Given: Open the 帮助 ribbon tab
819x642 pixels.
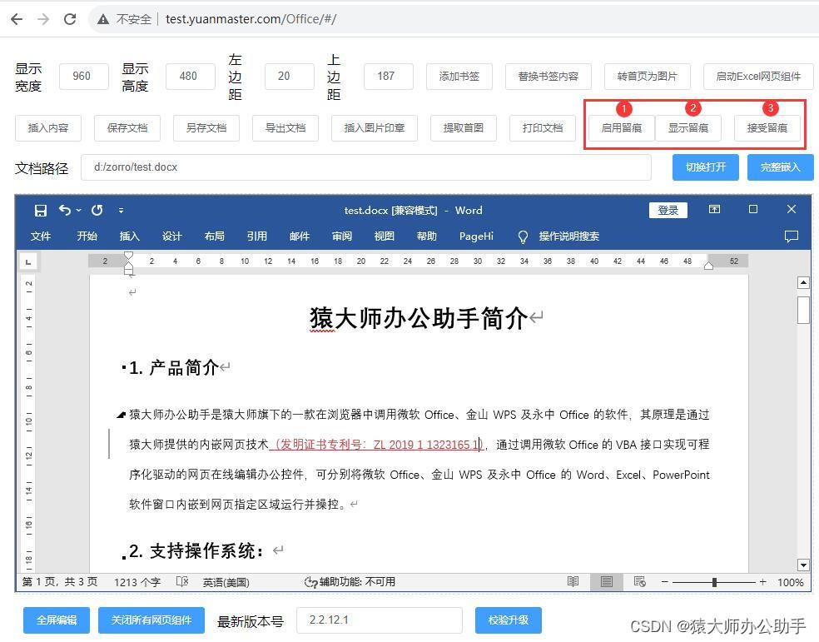Looking at the screenshot, I should 426,236.
